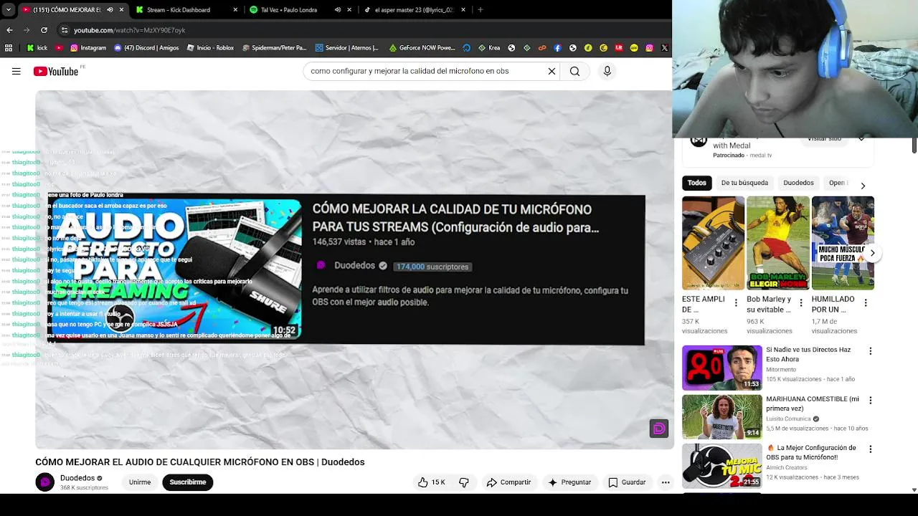This screenshot has width=918, height=516.
Task: Open the YouTube guide hamburger menu
Action: [16, 71]
